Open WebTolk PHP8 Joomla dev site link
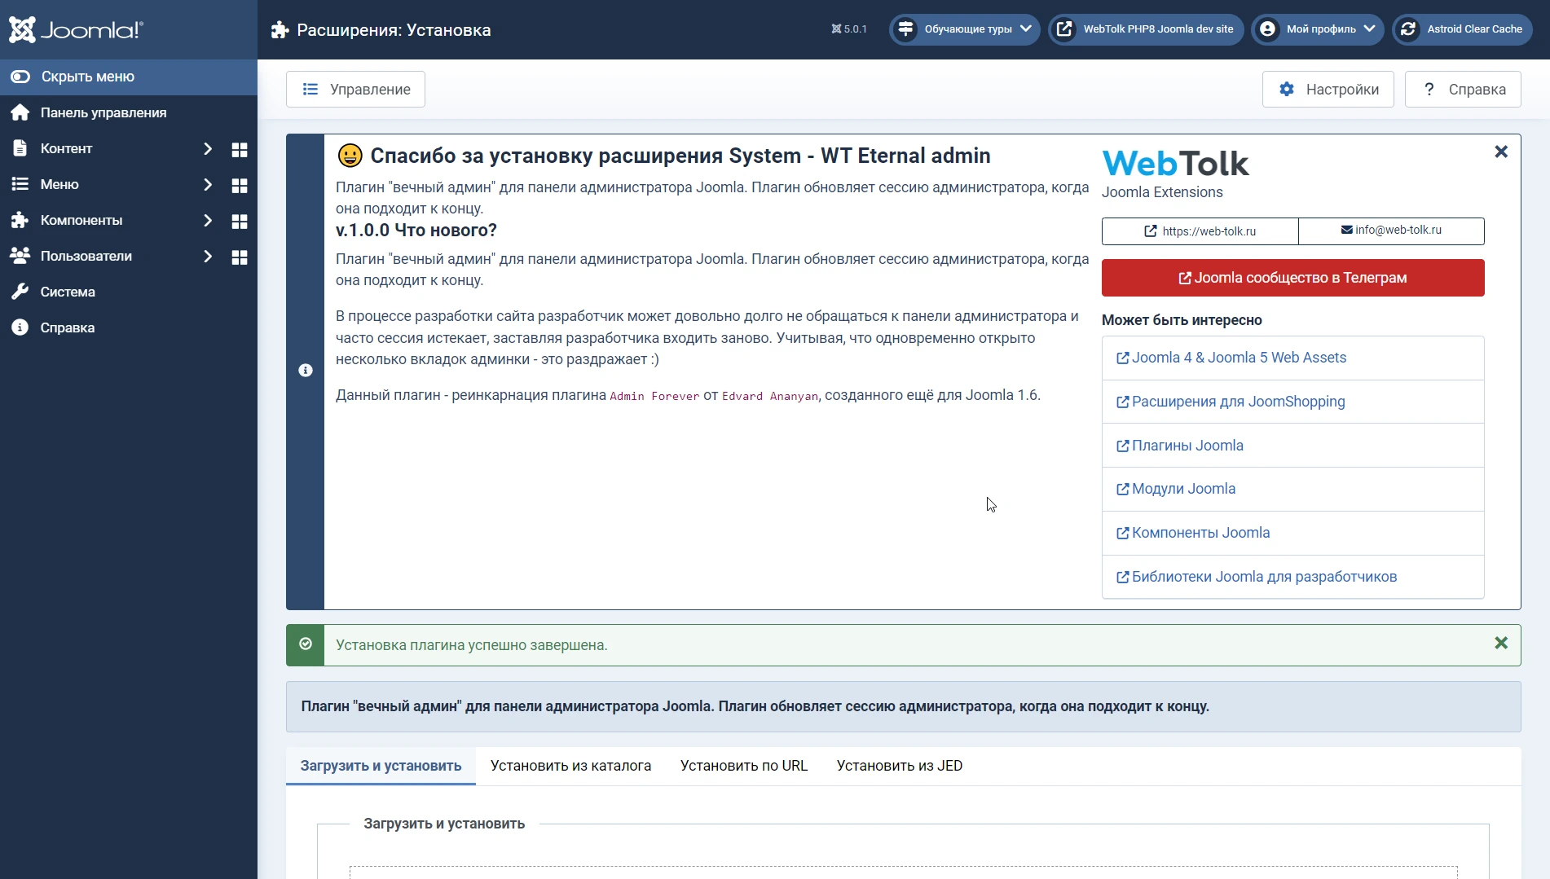This screenshot has height=879, width=1550. 1147,29
